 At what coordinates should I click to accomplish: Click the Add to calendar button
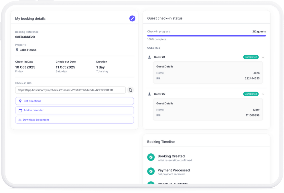click(x=74, y=110)
